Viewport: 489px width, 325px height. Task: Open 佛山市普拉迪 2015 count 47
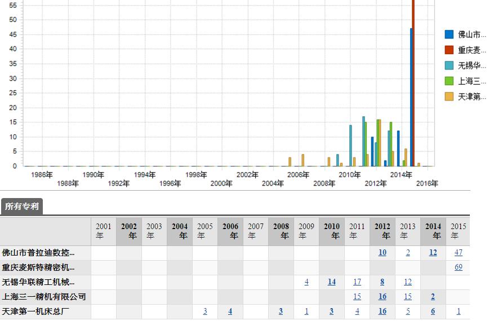click(459, 253)
